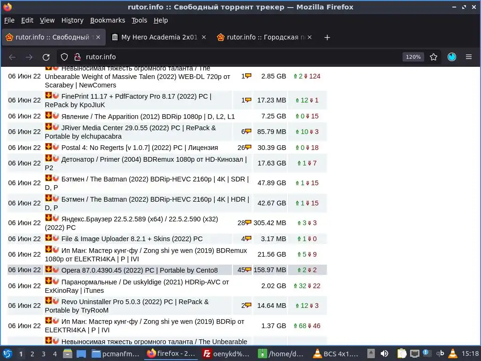Open comments bubble for Яндекс.Браузер (28)

coord(248,222)
